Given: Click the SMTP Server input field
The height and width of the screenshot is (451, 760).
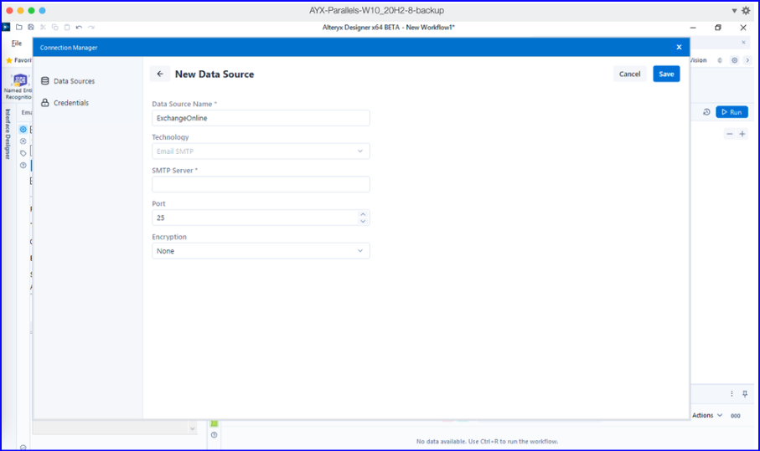Looking at the screenshot, I should click(261, 184).
